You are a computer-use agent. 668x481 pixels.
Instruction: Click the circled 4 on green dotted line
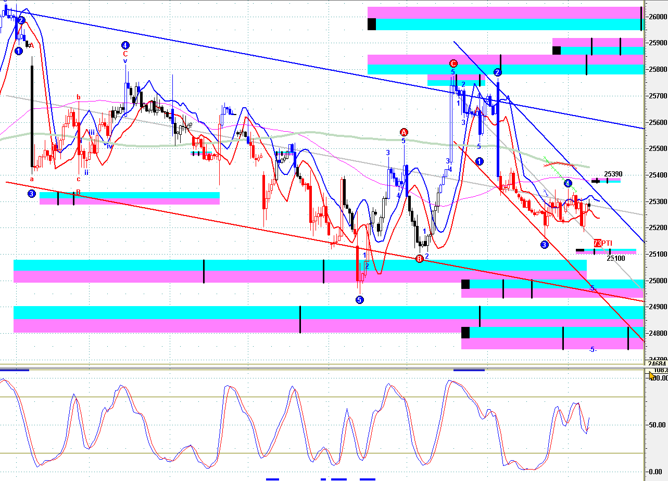tap(568, 183)
